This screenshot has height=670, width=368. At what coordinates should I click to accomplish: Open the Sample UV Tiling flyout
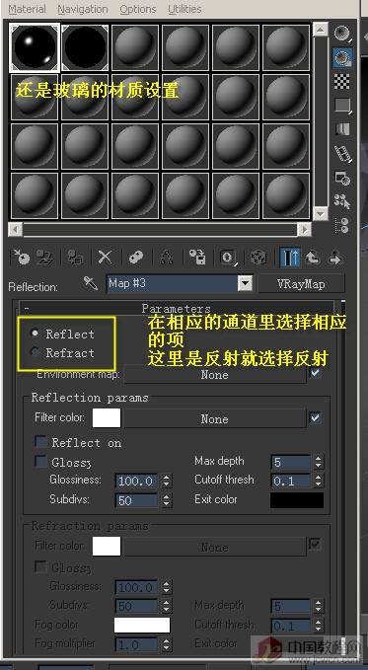coord(342,106)
